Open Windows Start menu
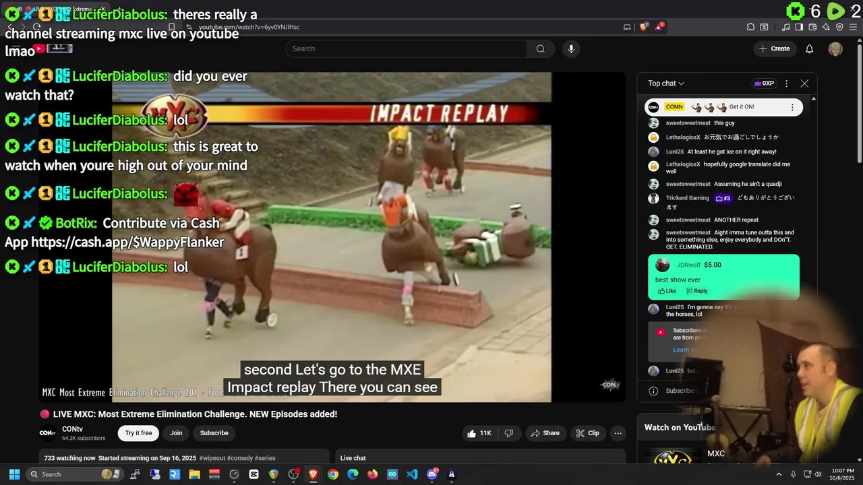The image size is (863, 485). pos(14,474)
